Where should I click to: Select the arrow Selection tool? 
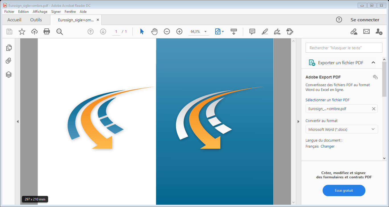(142, 32)
